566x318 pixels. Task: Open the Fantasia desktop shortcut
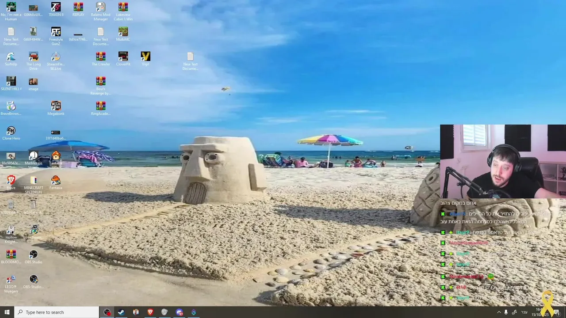(56, 182)
